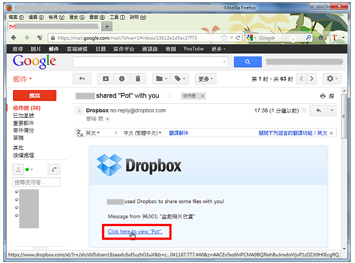
Task: Open 寄件備份 sent mail folder
Action: 23,130
